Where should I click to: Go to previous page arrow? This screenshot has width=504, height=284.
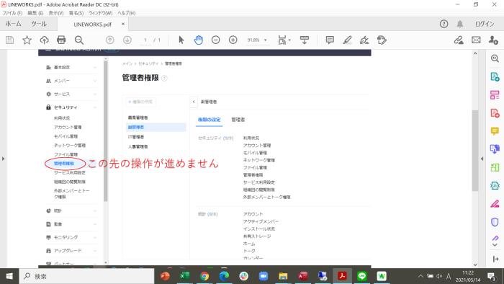[110, 40]
